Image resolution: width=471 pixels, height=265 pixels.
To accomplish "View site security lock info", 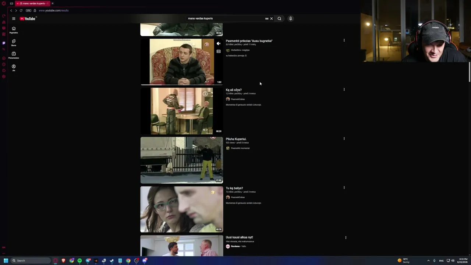I will point(35,10).
